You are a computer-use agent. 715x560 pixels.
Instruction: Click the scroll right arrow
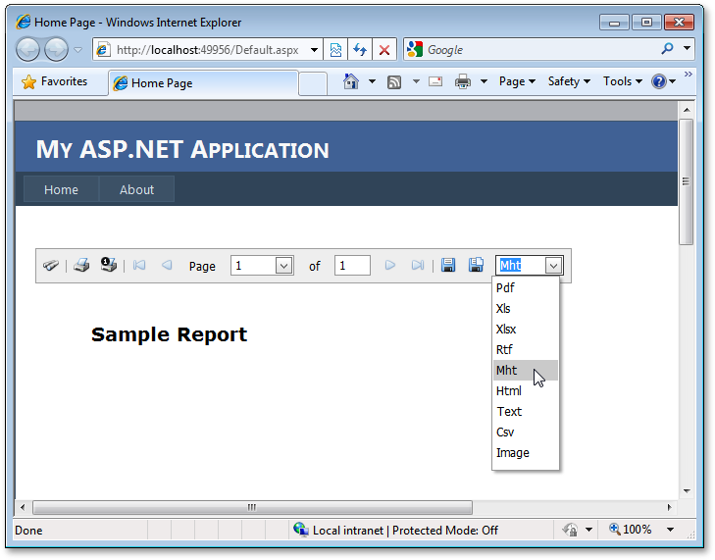pyautogui.click(x=670, y=507)
